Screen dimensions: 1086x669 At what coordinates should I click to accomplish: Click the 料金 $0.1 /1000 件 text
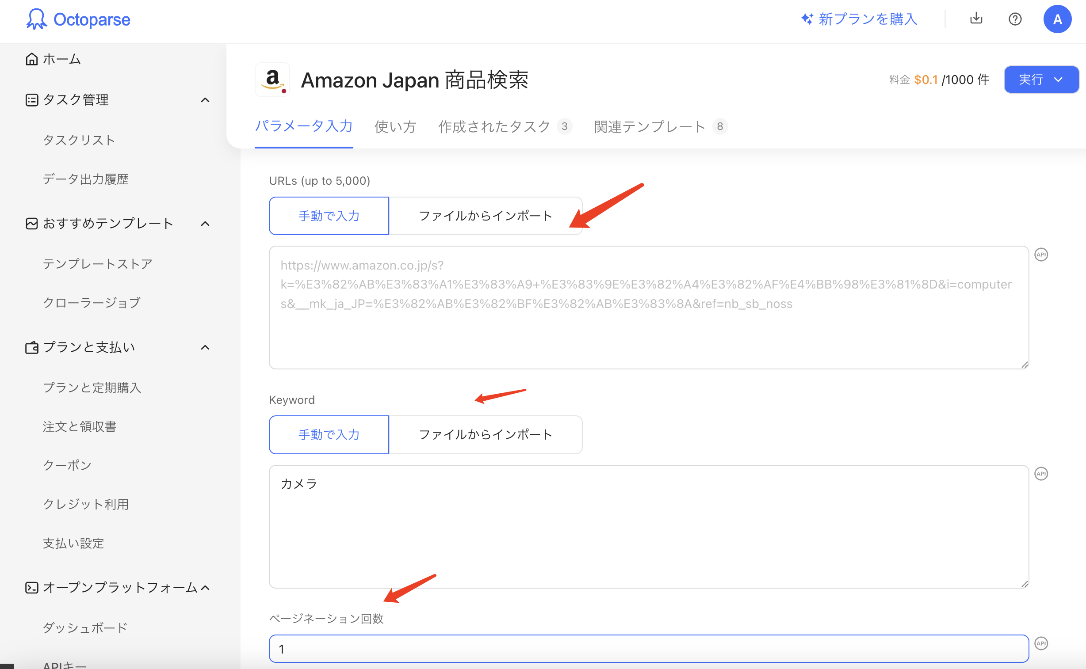[x=939, y=80]
